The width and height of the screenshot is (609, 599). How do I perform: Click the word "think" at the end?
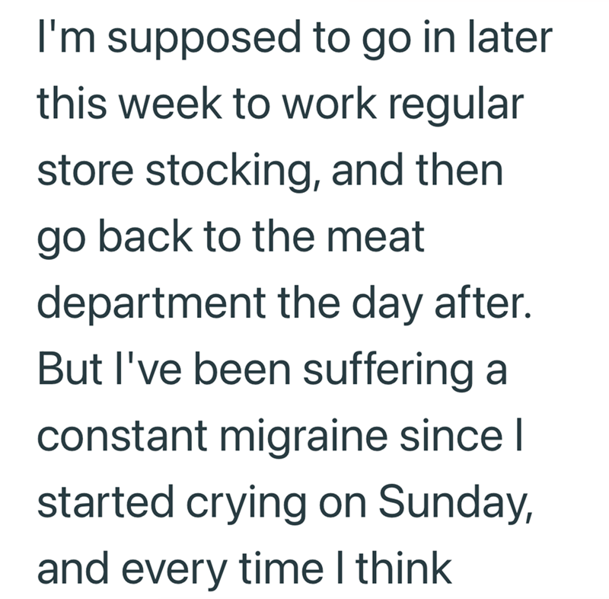point(403,567)
